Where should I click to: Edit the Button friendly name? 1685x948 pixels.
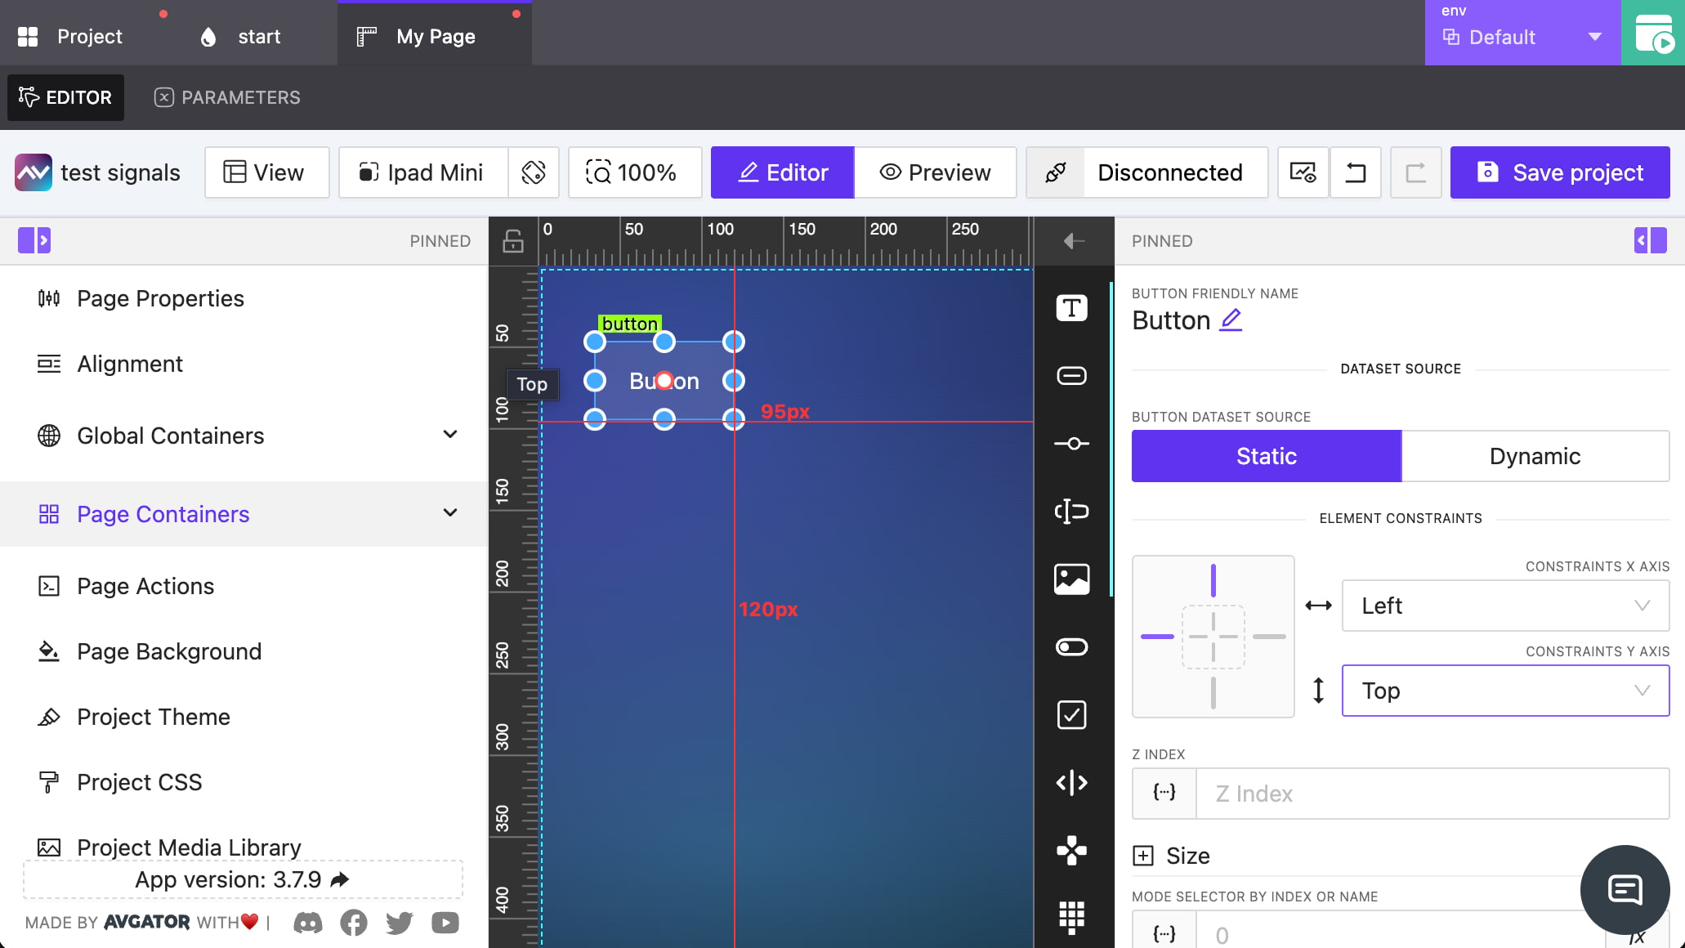tap(1231, 320)
